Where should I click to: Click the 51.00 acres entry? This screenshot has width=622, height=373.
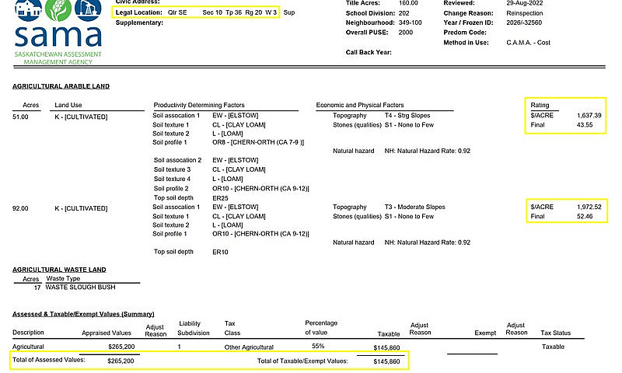coord(20,117)
